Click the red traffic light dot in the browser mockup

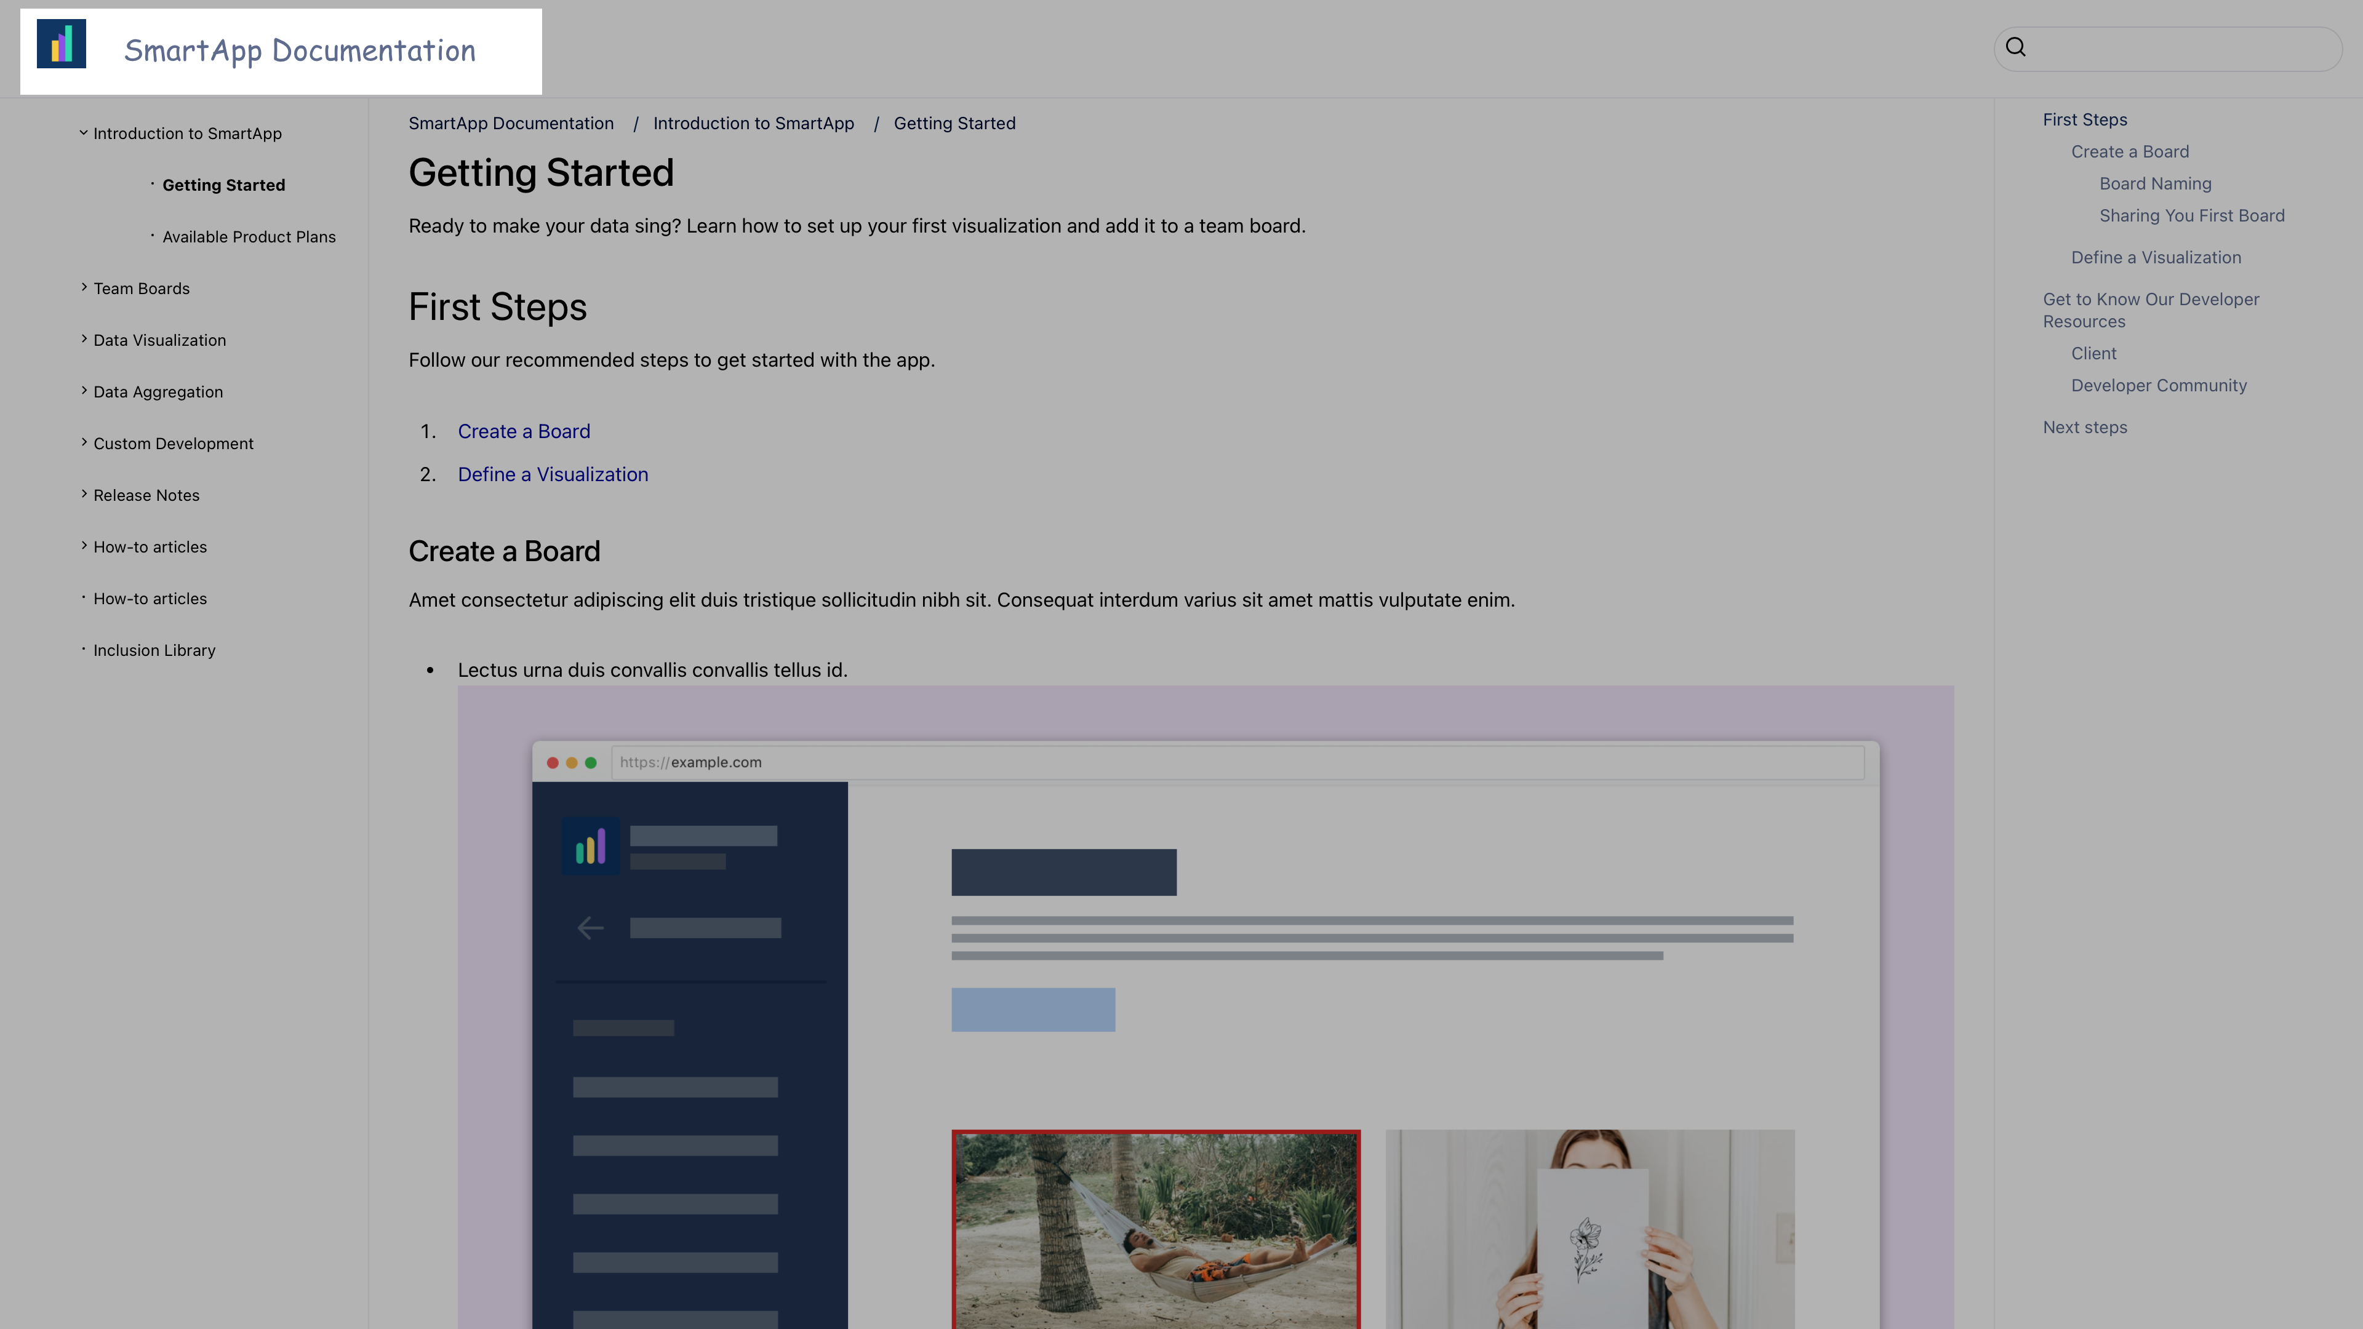point(552,762)
